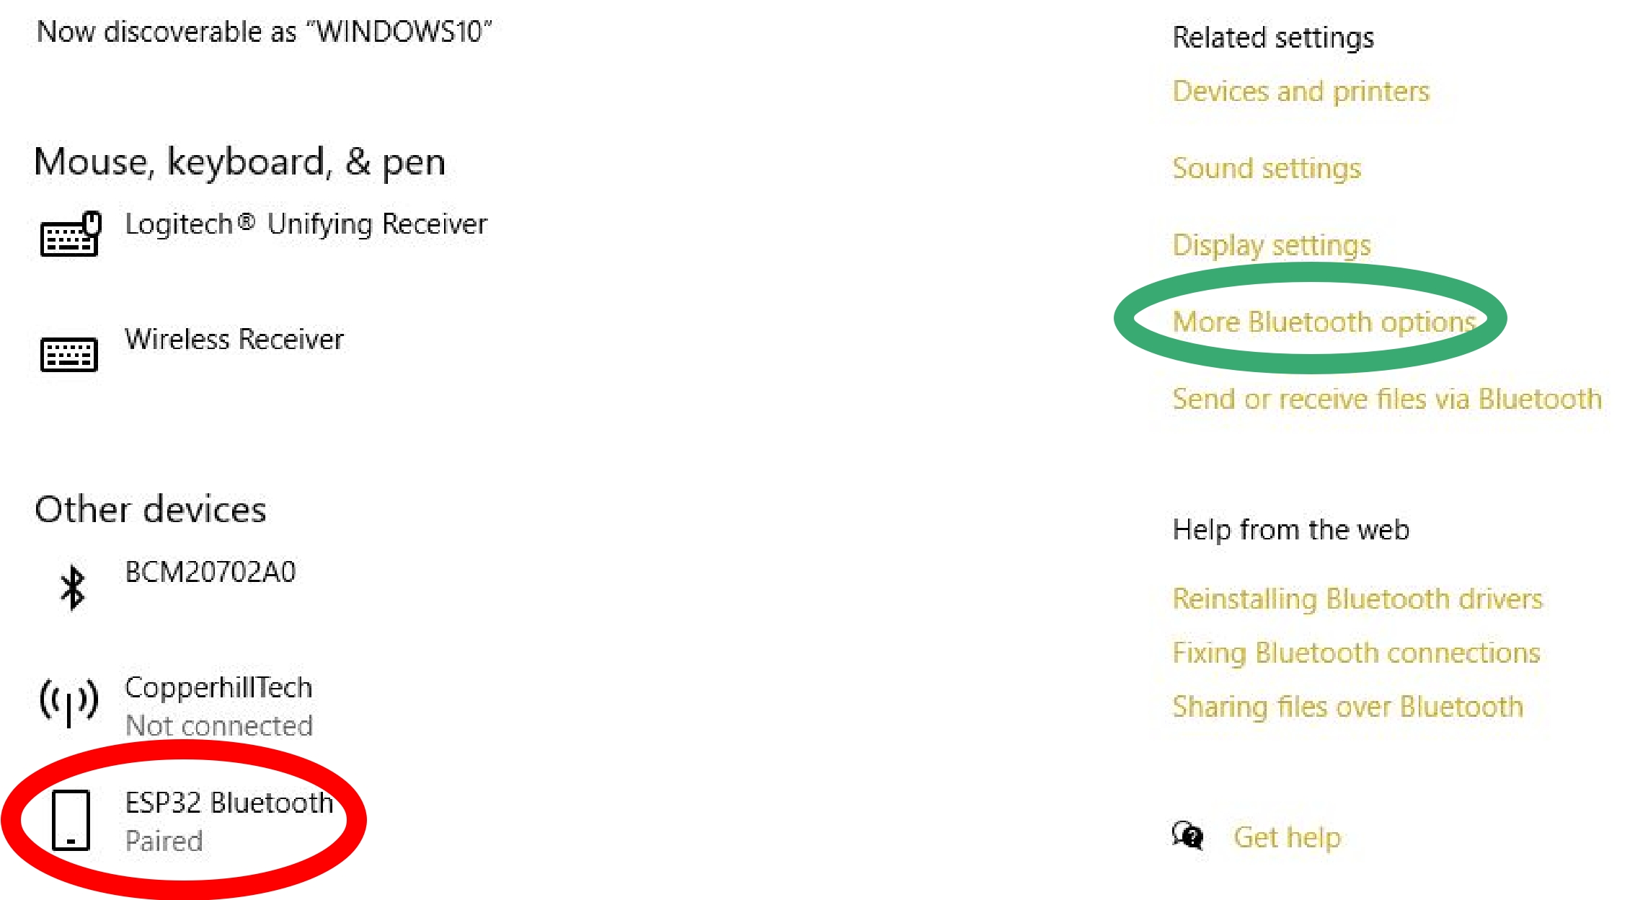Open Fixing Bluetooth connections help link

1356,653
